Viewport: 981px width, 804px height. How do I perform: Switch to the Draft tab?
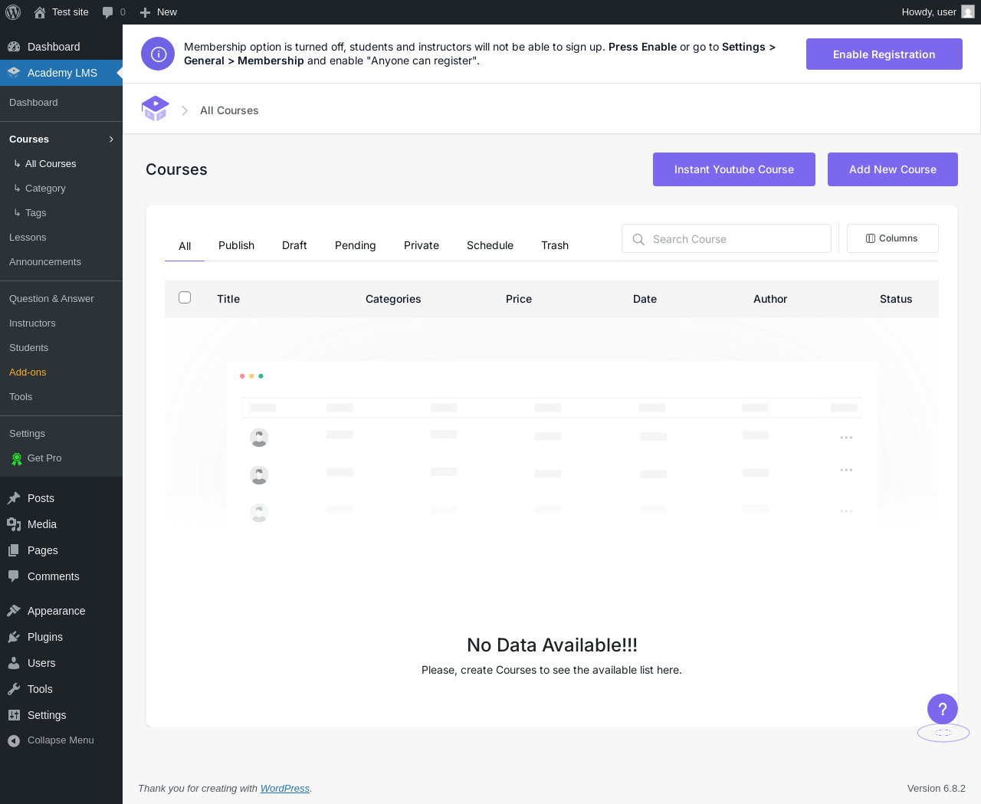coord(294,245)
